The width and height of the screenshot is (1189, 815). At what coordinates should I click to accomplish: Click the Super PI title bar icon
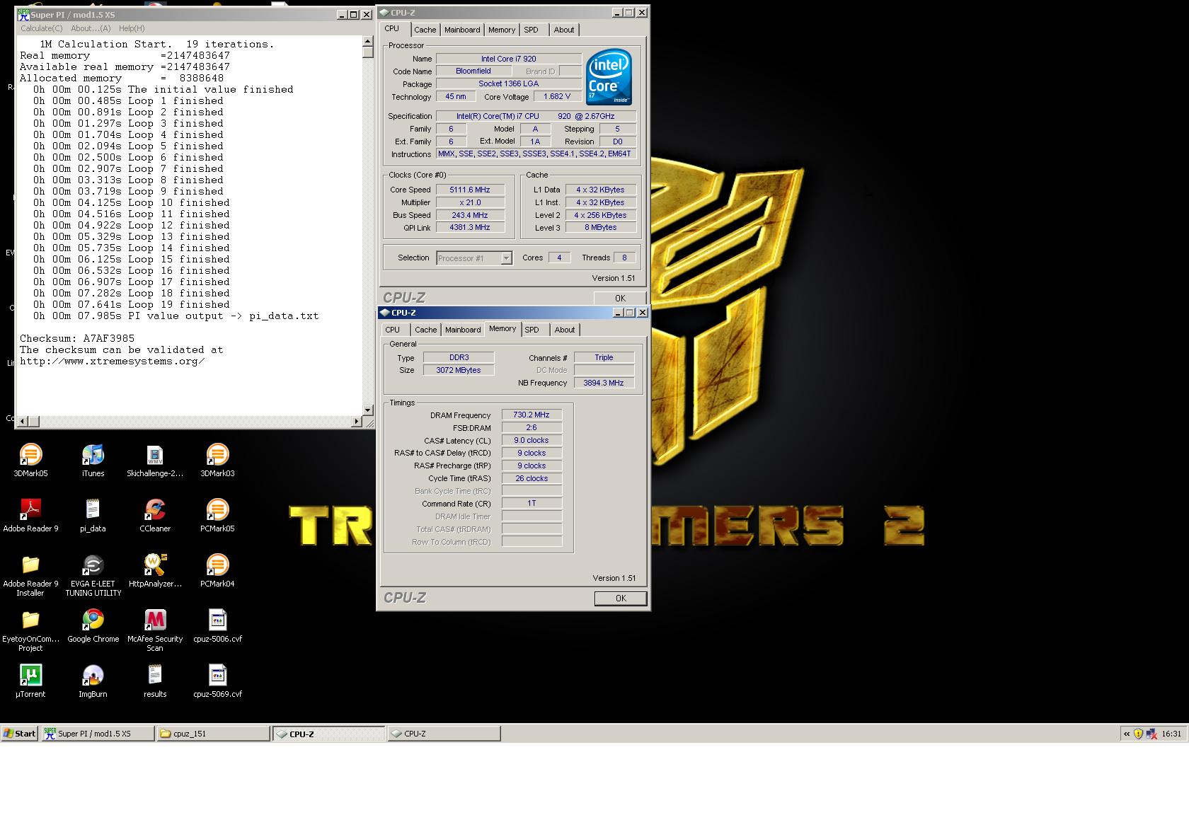pos(23,15)
